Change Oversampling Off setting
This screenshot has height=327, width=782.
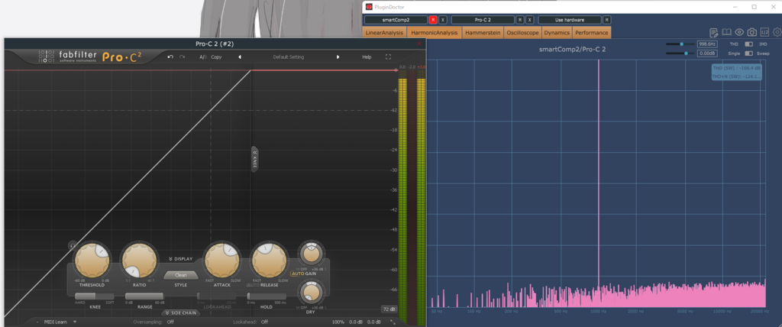click(x=170, y=322)
